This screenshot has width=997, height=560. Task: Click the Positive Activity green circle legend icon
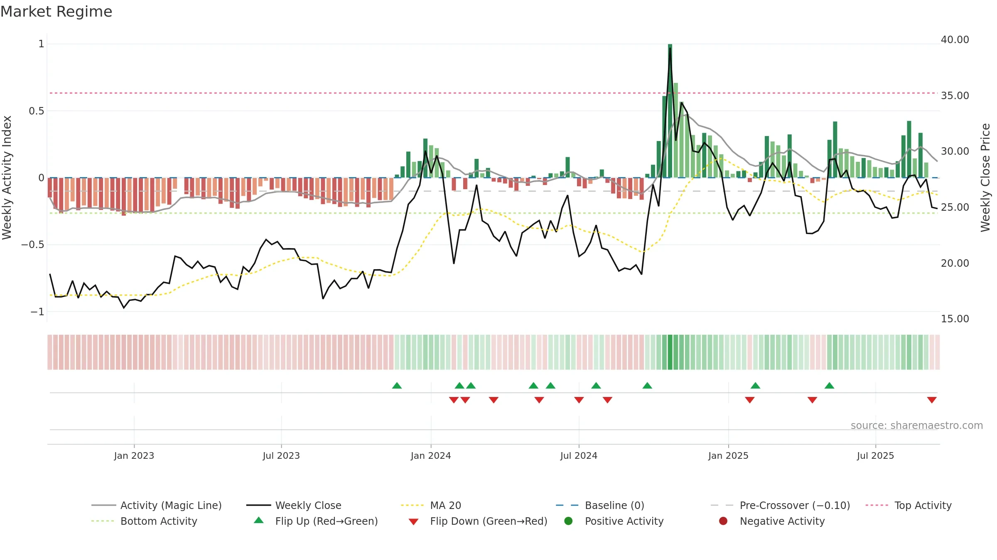pyautogui.click(x=568, y=521)
